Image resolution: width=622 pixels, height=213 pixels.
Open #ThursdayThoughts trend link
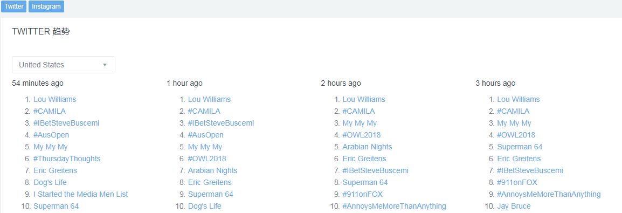point(67,159)
